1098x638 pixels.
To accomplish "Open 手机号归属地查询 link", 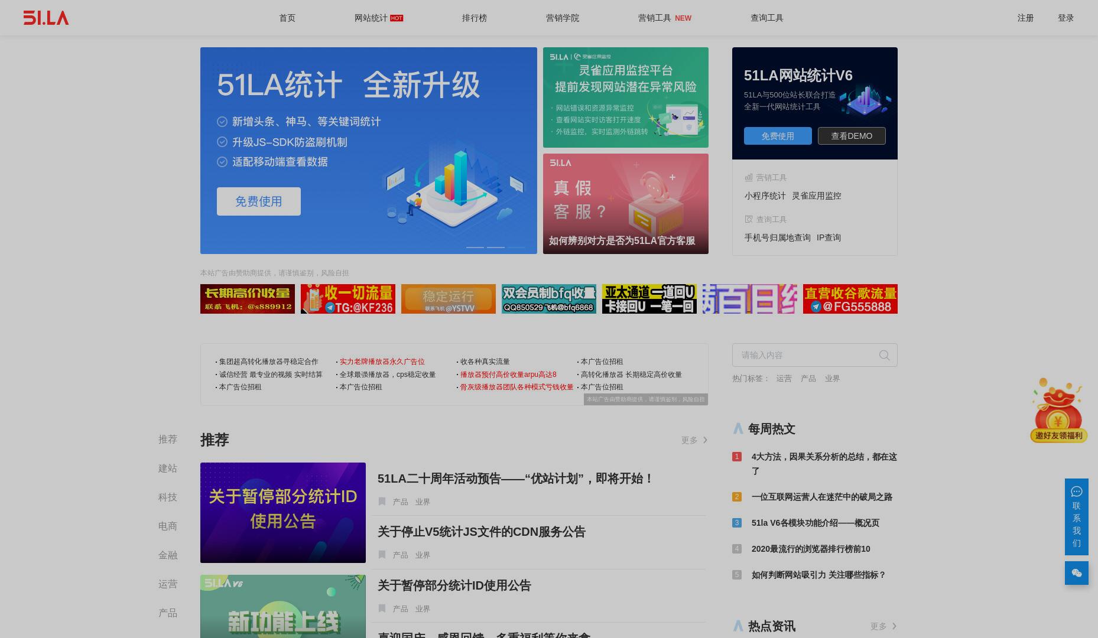I will [x=777, y=237].
